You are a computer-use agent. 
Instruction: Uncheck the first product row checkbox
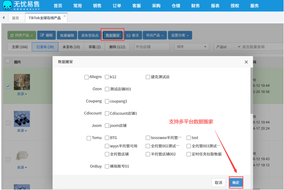[8, 86]
